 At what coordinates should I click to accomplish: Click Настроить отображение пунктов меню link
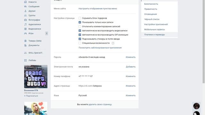[98, 9]
